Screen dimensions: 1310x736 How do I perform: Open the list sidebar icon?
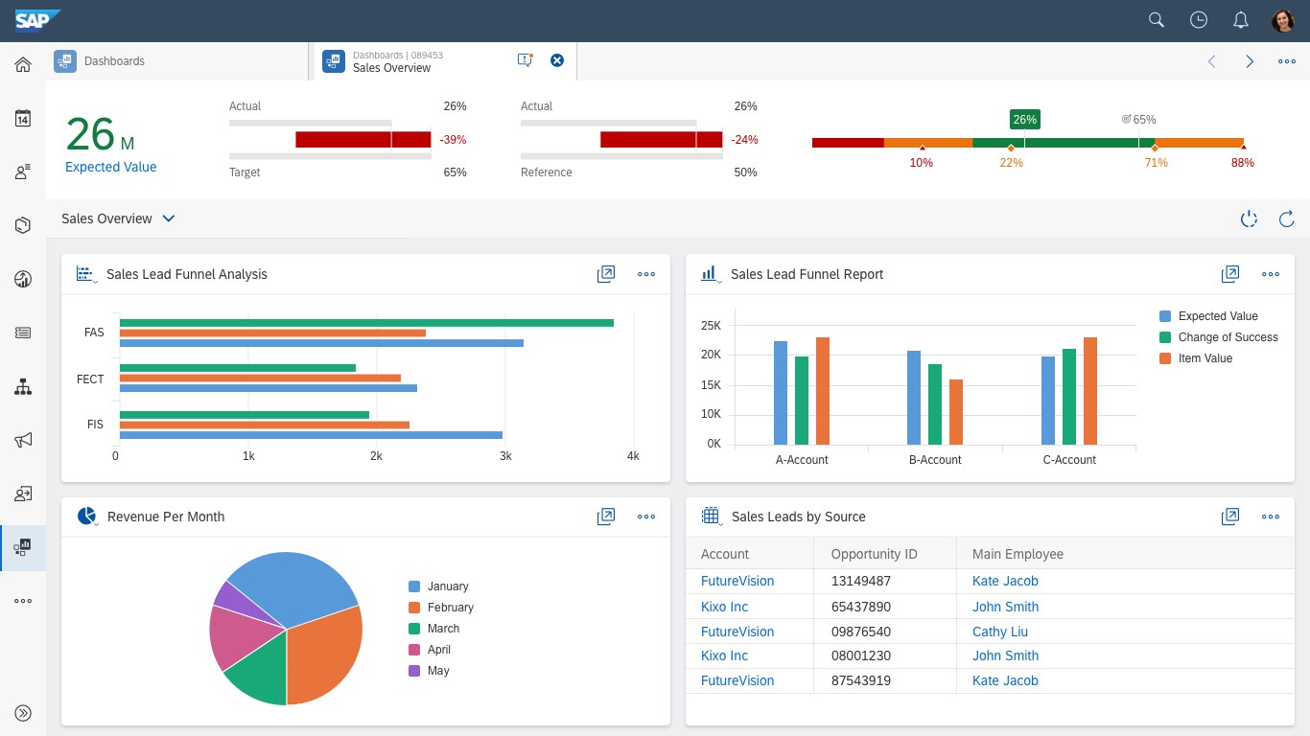(23, 333)
